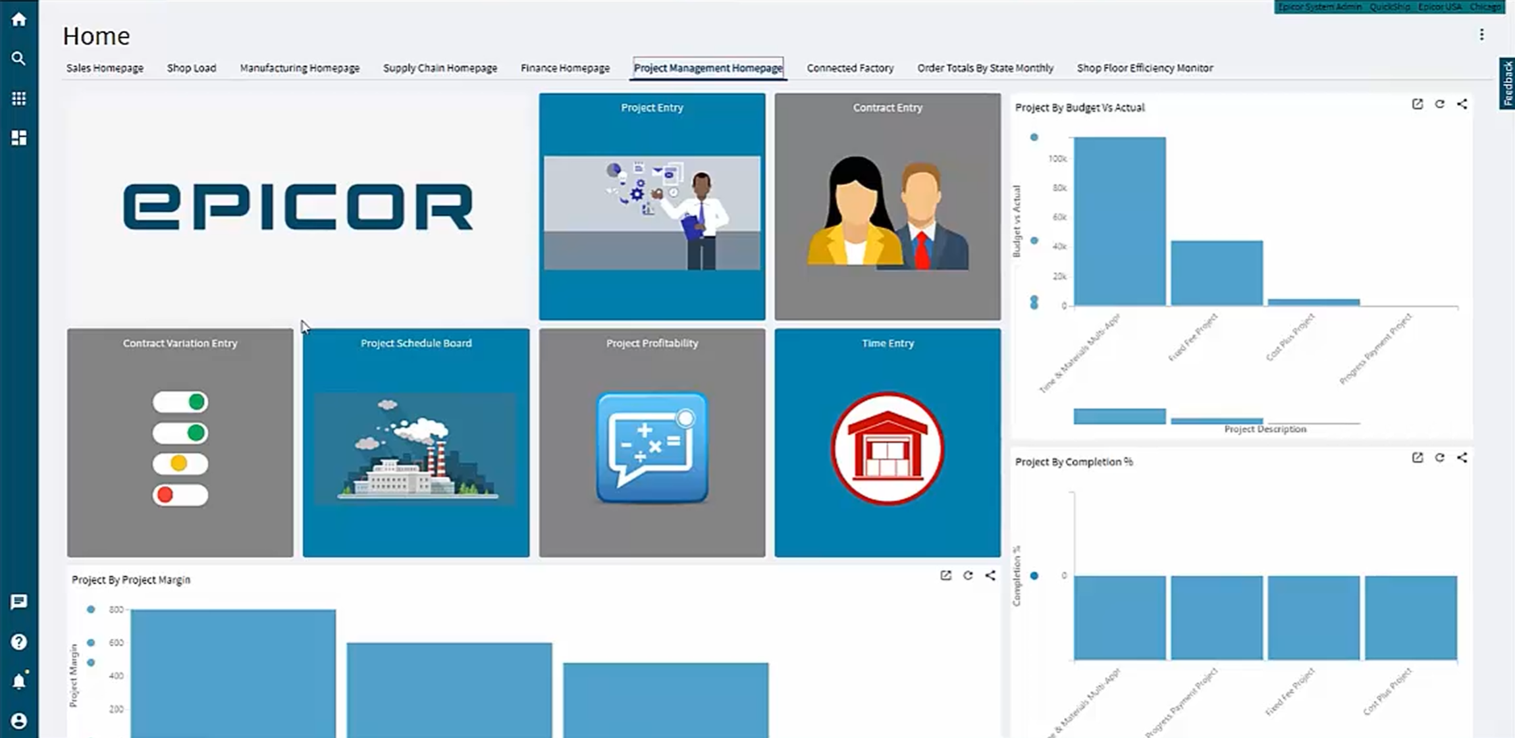Select the Project Management Homepage tab
Screen dimensions: 1515x738
click(x=708, y=68)
